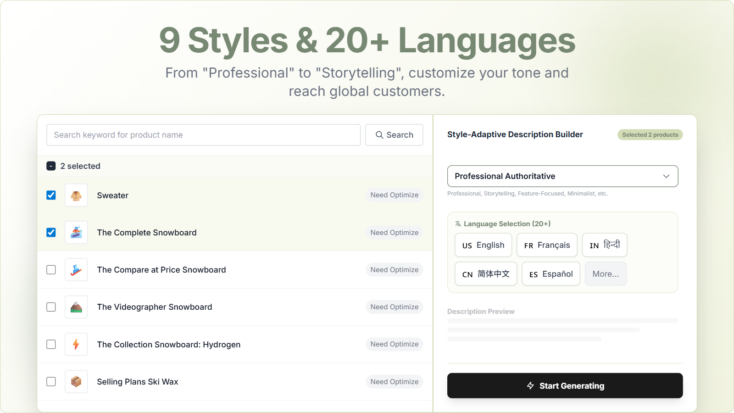
Task: Click the Hydrogen snowboard lightning icon
Action: (x=76, y=344)
